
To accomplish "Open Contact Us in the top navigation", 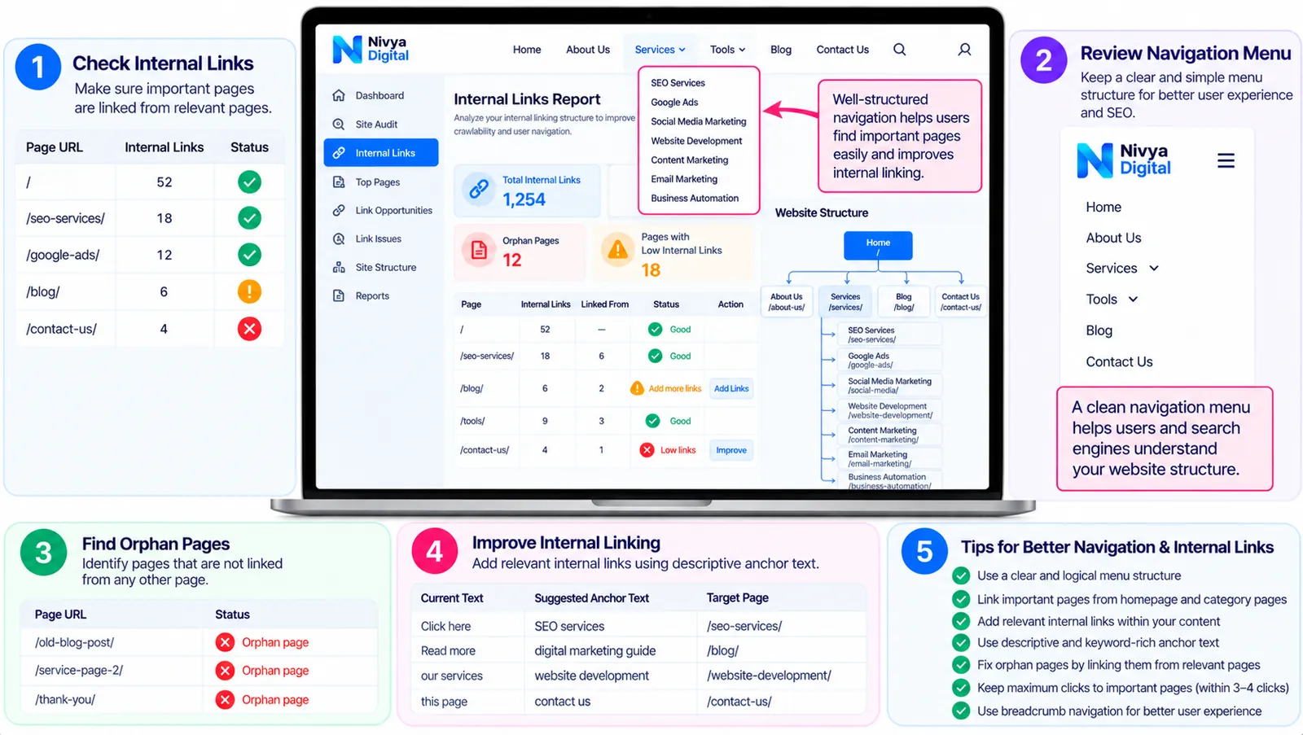I will coord(843,50).
